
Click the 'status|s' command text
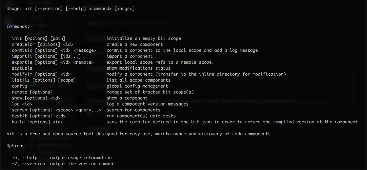point(22,68)
